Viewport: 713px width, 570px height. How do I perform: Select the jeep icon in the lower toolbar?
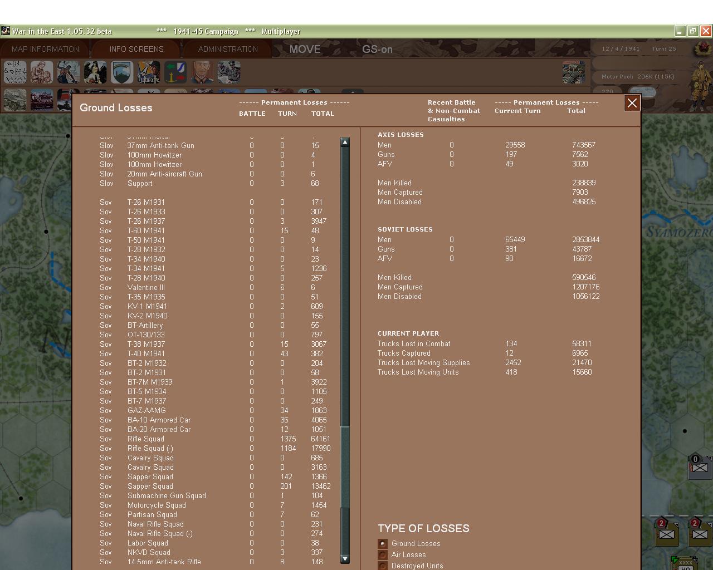tap(15, 100)
